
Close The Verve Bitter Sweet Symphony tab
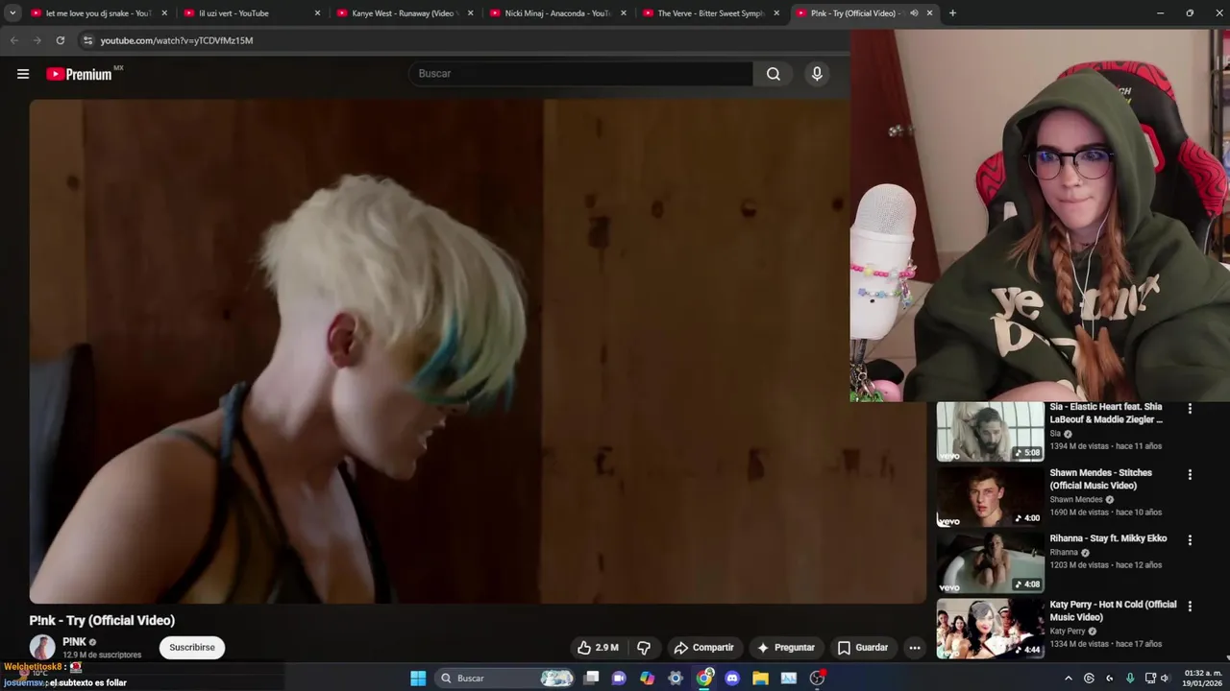coord(776,13)
